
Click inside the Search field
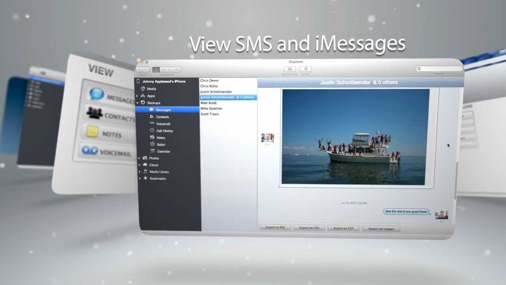click(439, 69)
